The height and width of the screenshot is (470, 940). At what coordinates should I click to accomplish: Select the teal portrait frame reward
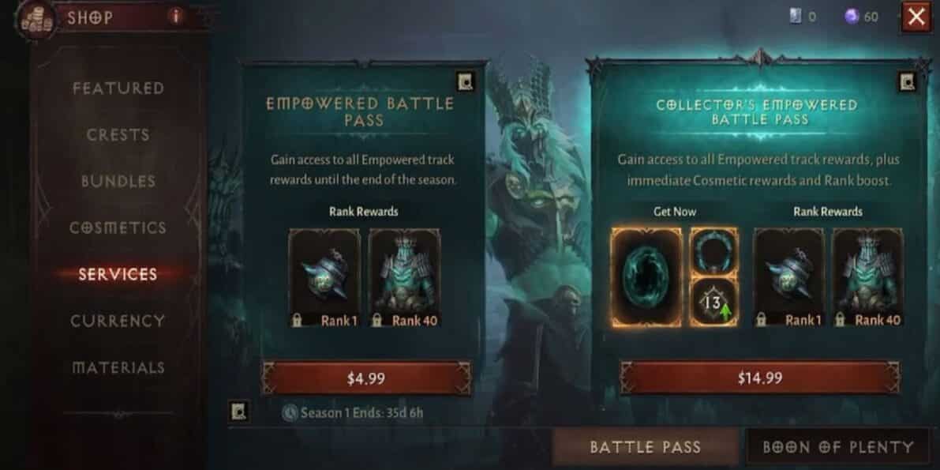tap(713, 252)
